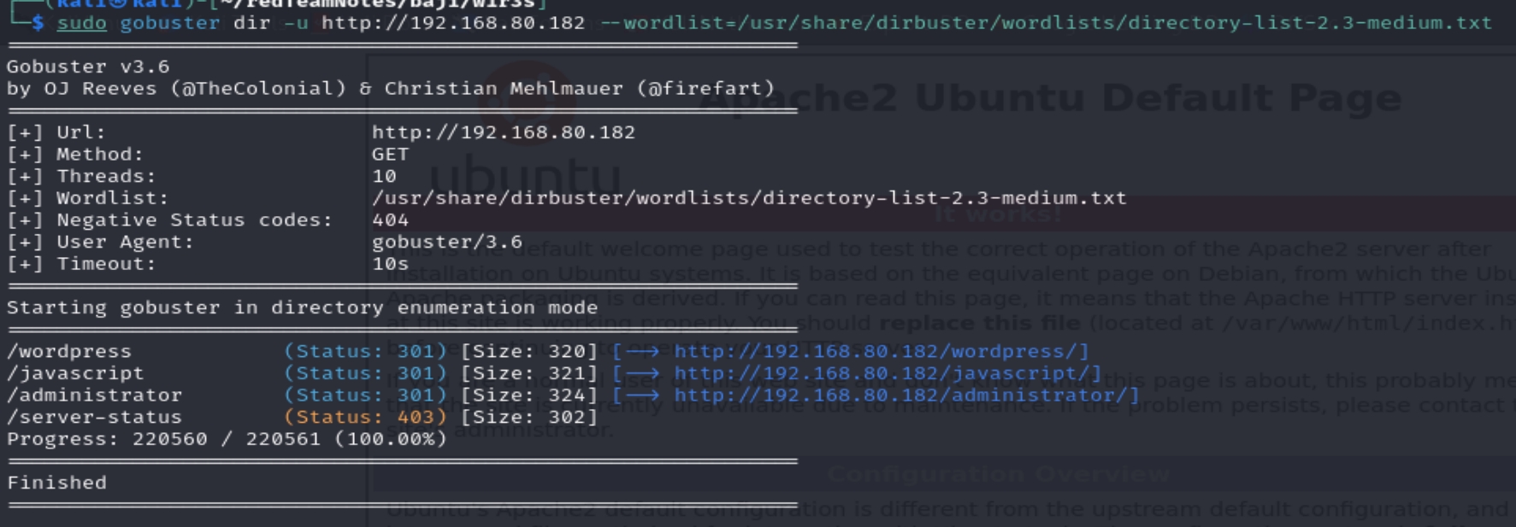This screenshot has width=1516, height=527.
Task: Click the Apache2 Ubuntu Default Page heading
Action: coord(1050,98)
